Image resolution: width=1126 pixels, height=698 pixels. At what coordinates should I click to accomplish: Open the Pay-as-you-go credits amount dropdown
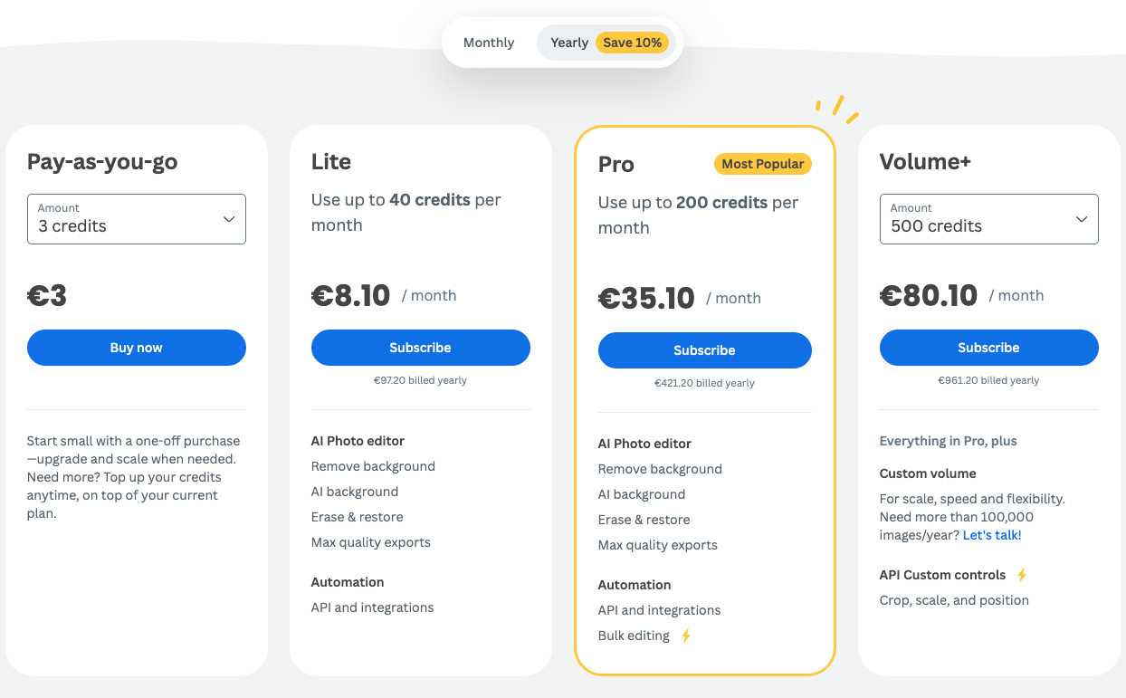(x=136, y=219)
